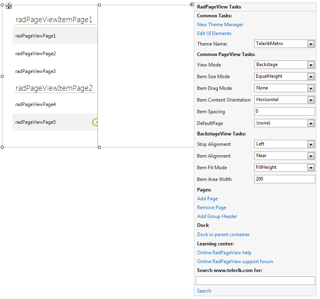
Task: Select the radPageViewPage2 item
Action: (x=55, y=54)
